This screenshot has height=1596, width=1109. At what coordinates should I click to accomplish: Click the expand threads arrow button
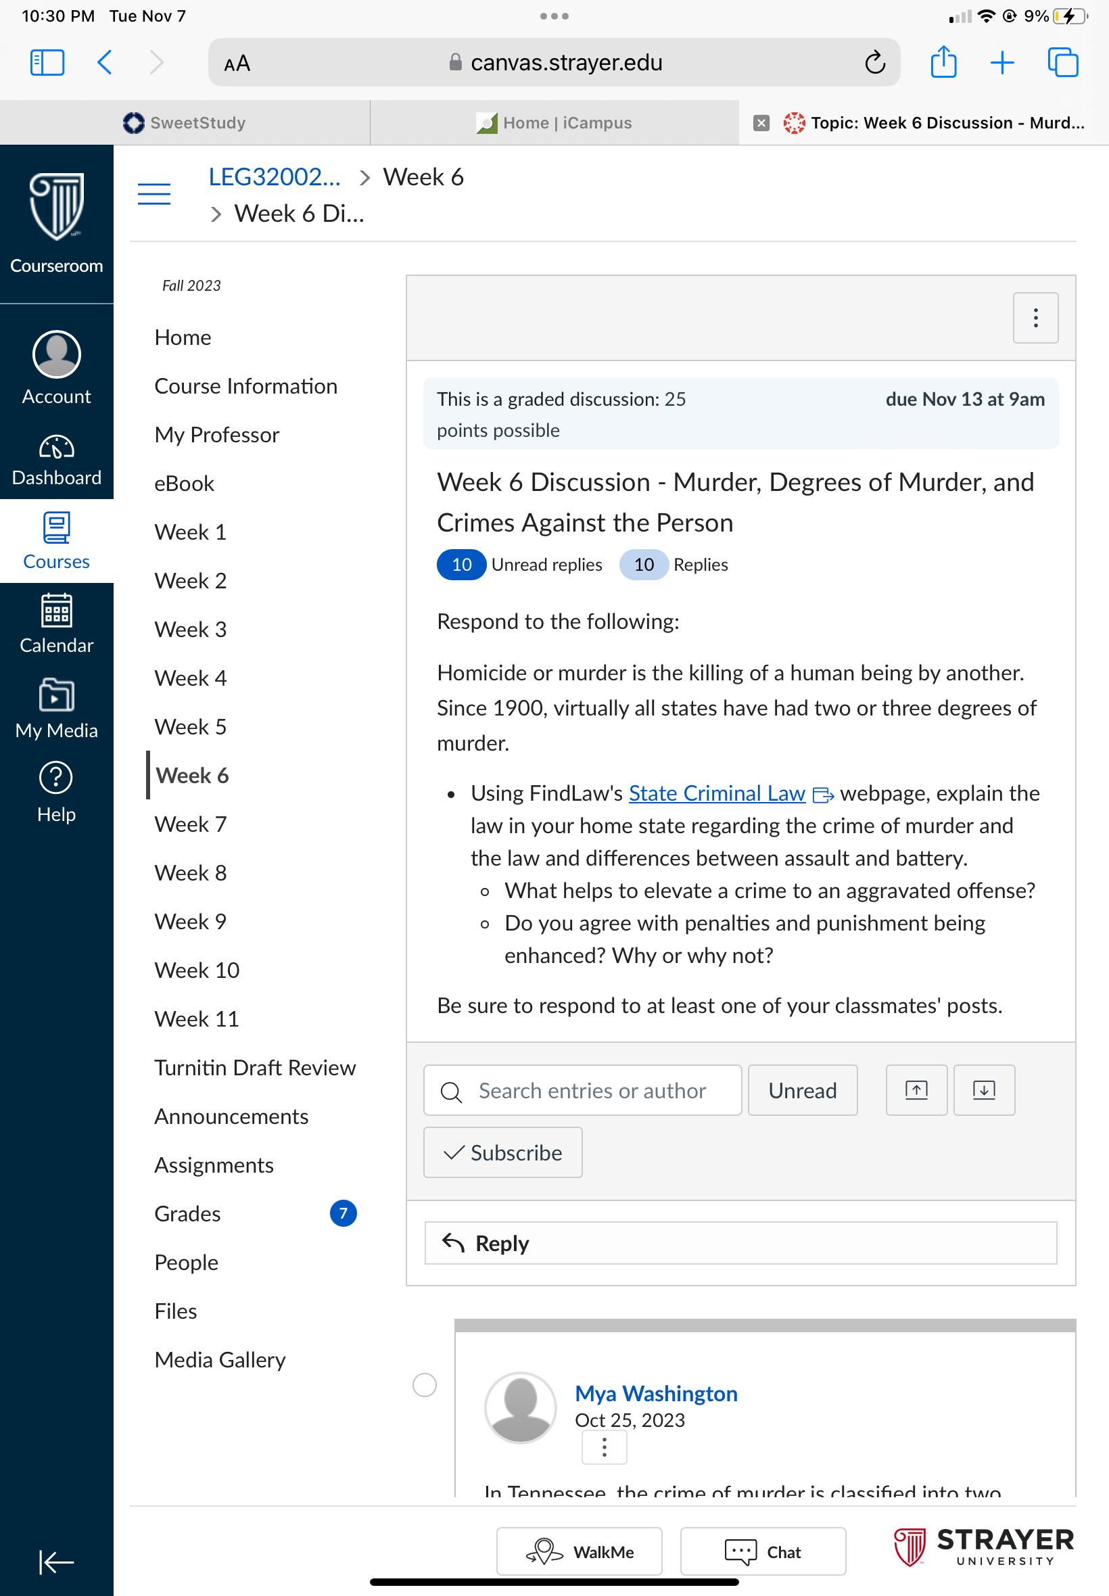pos(916,1089)
